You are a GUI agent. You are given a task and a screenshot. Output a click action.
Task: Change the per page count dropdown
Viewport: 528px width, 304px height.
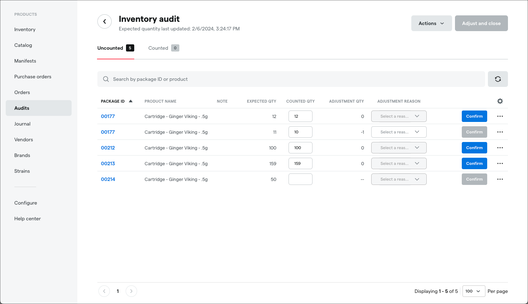[x=474, y=291]
